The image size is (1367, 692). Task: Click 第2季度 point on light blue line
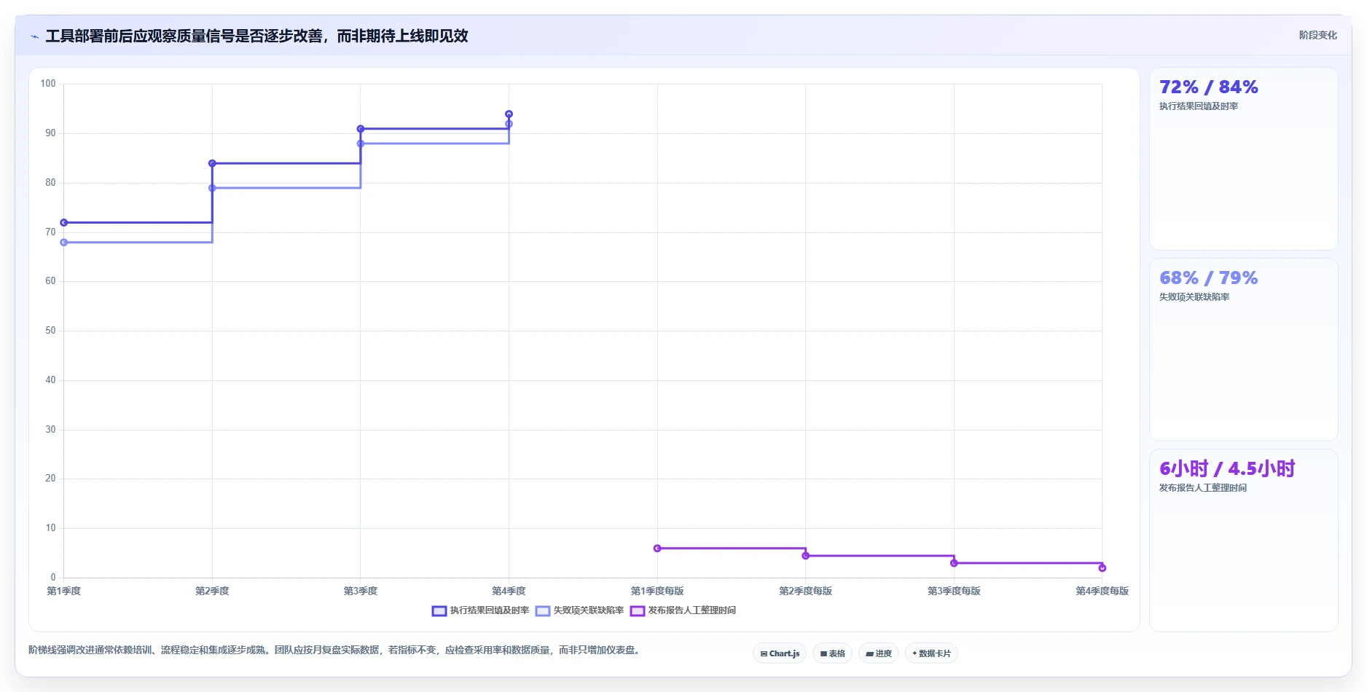point(212,188)
